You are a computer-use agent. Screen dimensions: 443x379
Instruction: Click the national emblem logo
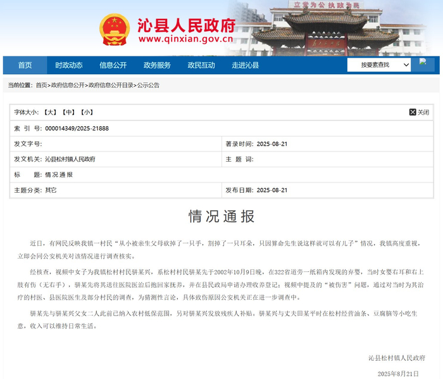115,30
